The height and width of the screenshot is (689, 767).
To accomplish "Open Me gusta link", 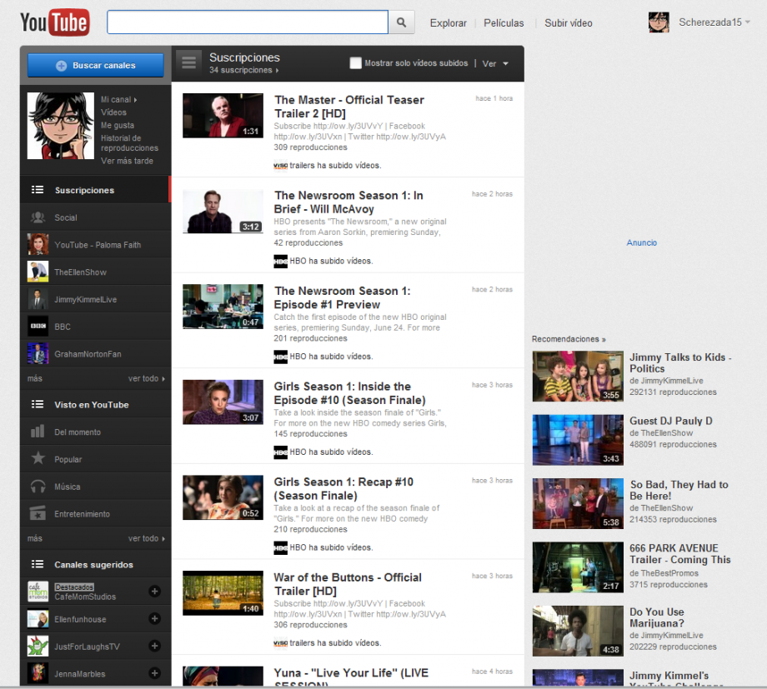I will (x=118, y=125).
